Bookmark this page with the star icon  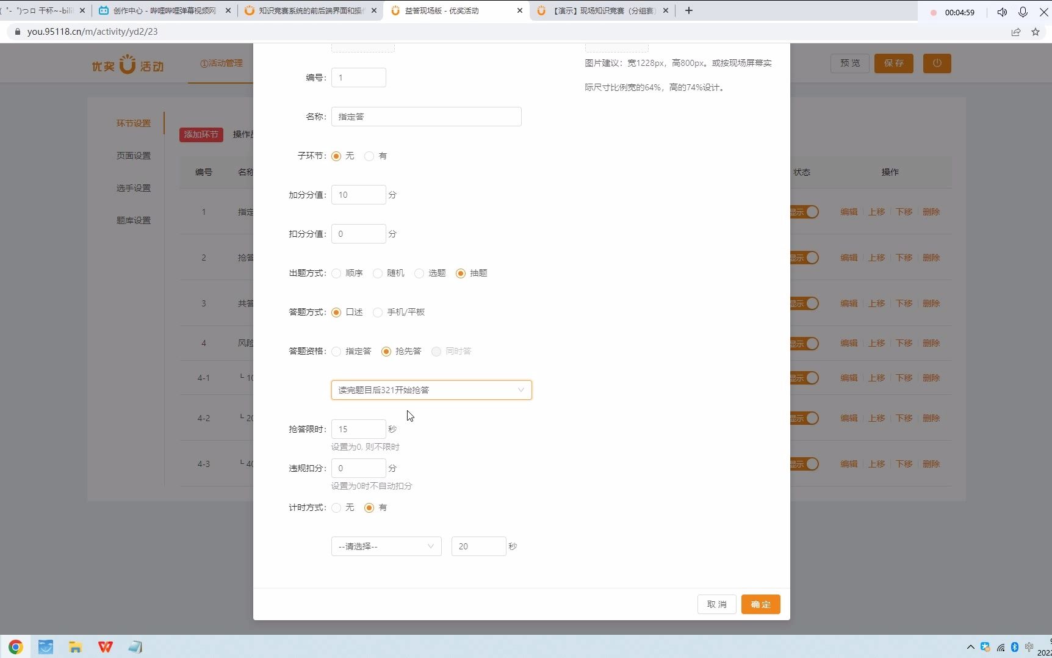click(1036, 32)
